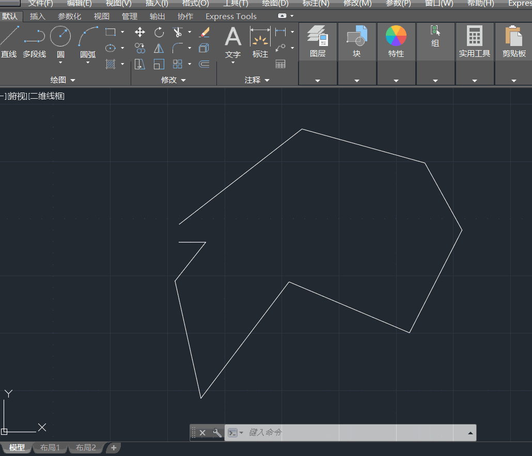Select the Move tool icon
The width and height of the screenshot is (532, 456).
[x=140, y=32]
